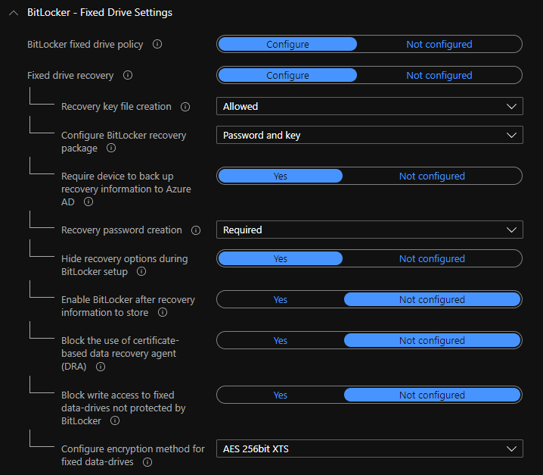Click the BitLocker - Fixed Drive Settings heading

click(x=100, y=12)
